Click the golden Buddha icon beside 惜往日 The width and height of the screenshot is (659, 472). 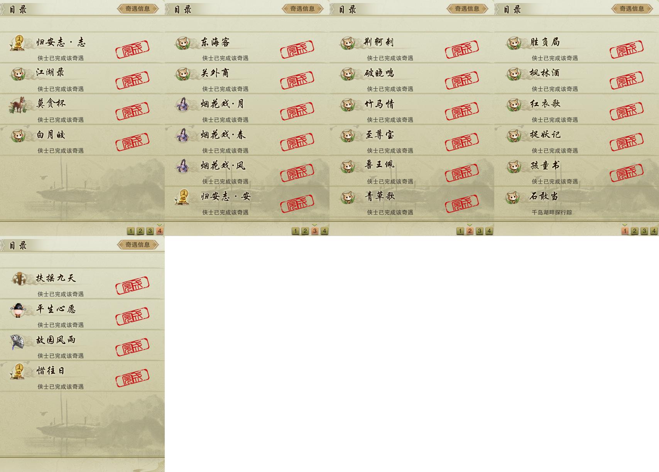coord(18,371)
